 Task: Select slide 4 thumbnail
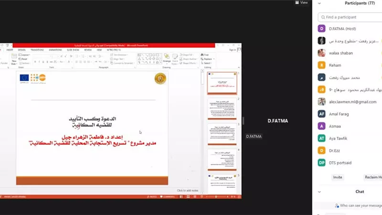(x=222, y=160)
